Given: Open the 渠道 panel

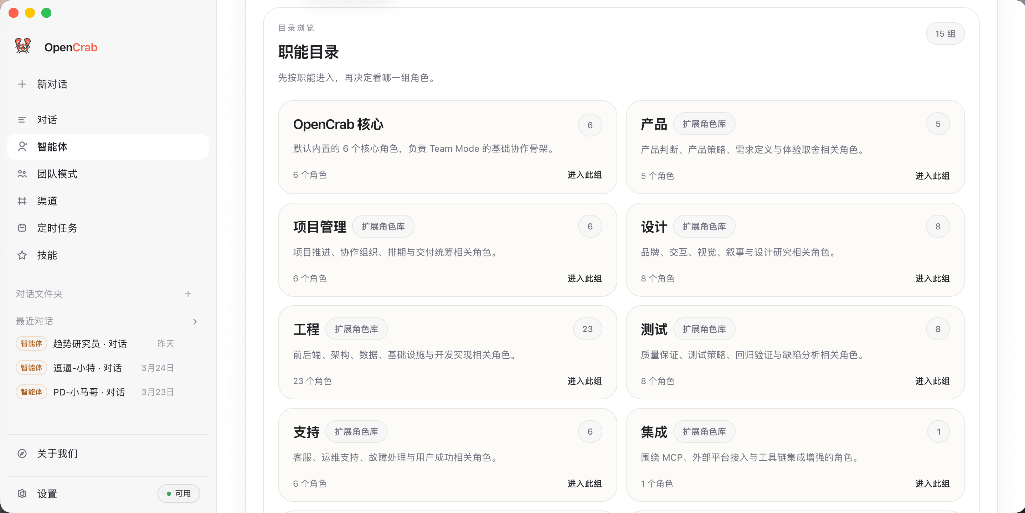Looking at the screenshot, I should [47, 201].
